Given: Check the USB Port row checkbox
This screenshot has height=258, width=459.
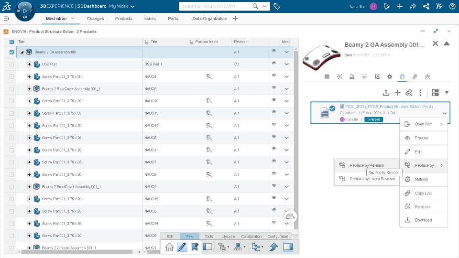Looking at the screenshot, I should coord(11,64).
